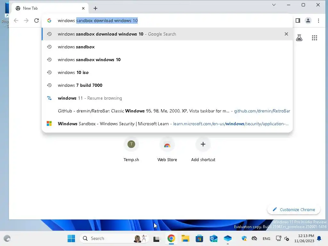Click the Google icon in address bar

click(x=49, y=20)
